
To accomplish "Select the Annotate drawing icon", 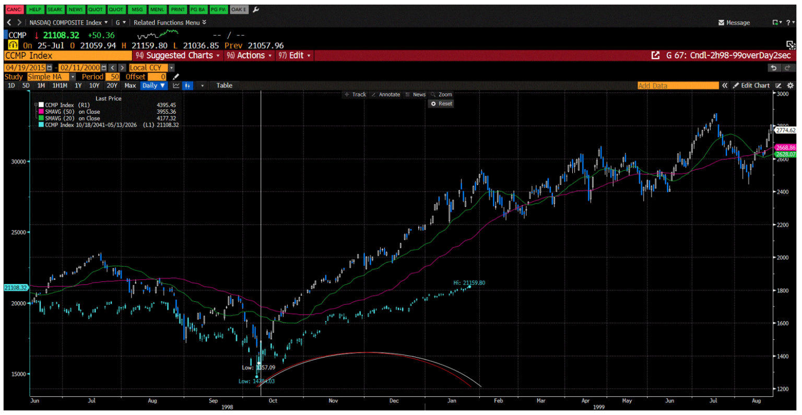I will (x=374, y=94).
